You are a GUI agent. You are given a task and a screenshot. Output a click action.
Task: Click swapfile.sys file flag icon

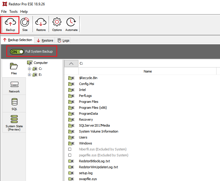pos(71,179)
